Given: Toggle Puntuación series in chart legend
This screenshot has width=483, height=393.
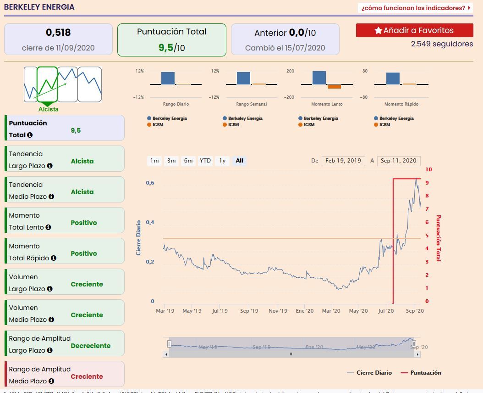Looking at the screenshot, I should tap(421, 373).
